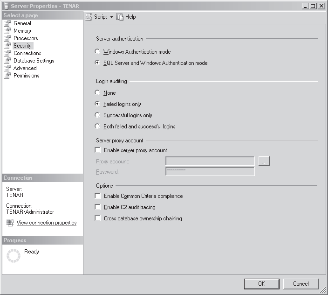
Task: Click the Database Settings page icon
Action: pyautogui.click(x=7, y=61)
